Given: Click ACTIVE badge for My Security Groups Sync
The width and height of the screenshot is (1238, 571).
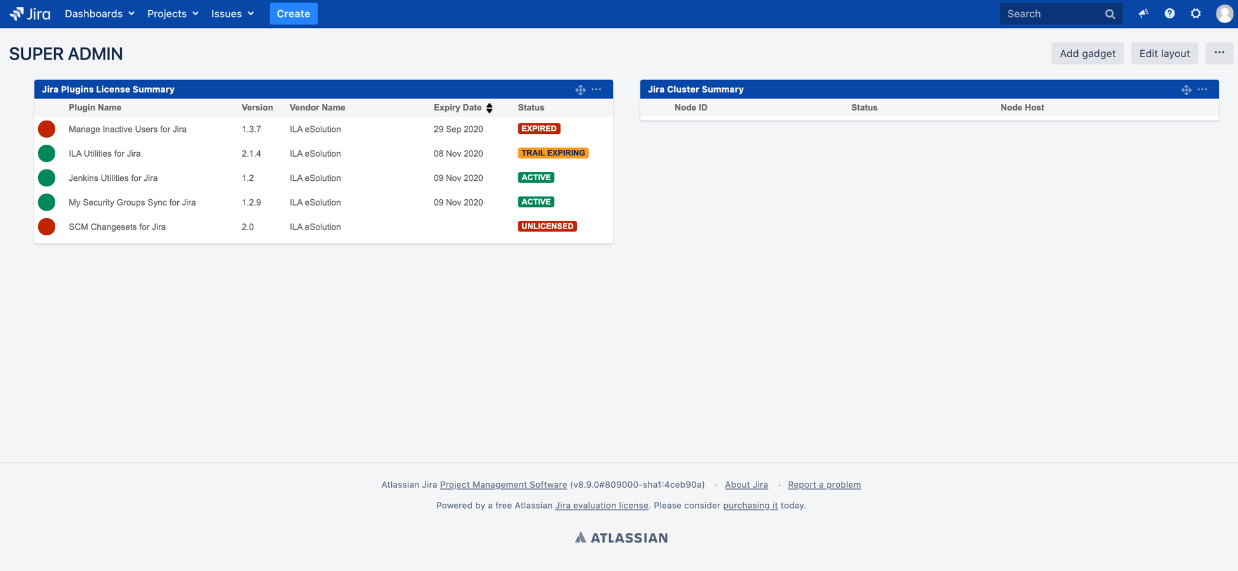Looking at the screenshot, I should [536, 202].
